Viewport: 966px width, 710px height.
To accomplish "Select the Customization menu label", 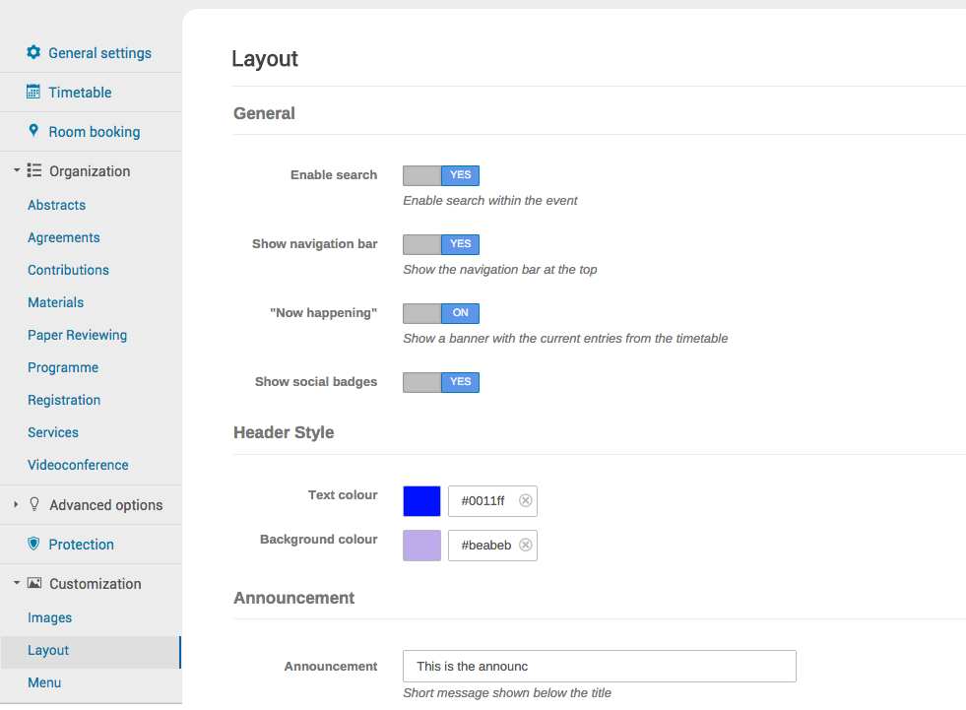I will coord(95,584).
